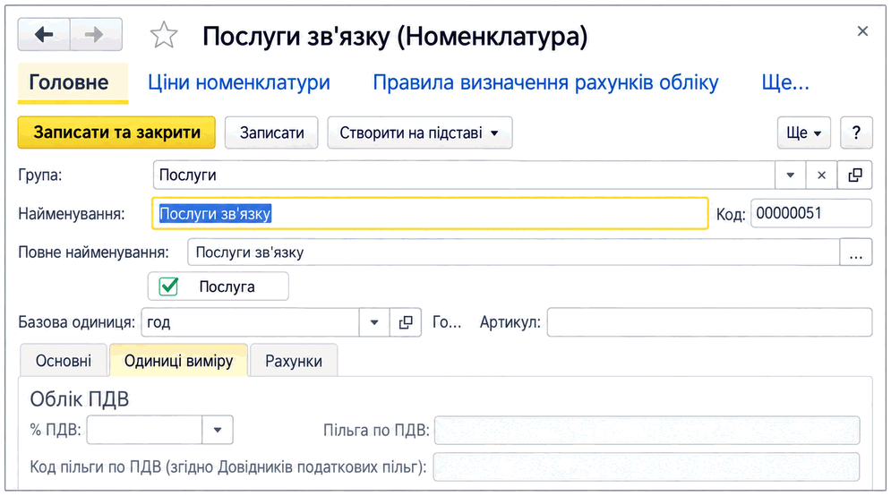891x496 pixels.
Task: Open Правила визначення рахунків обліку
Action: (545, 82)
